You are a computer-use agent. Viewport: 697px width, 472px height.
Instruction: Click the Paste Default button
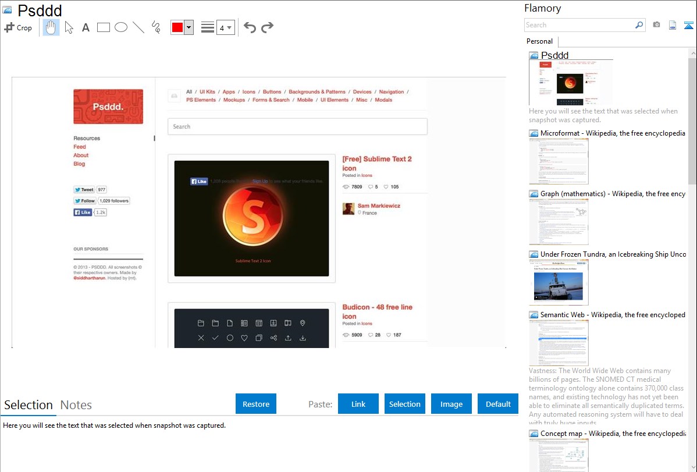[498, 404]
